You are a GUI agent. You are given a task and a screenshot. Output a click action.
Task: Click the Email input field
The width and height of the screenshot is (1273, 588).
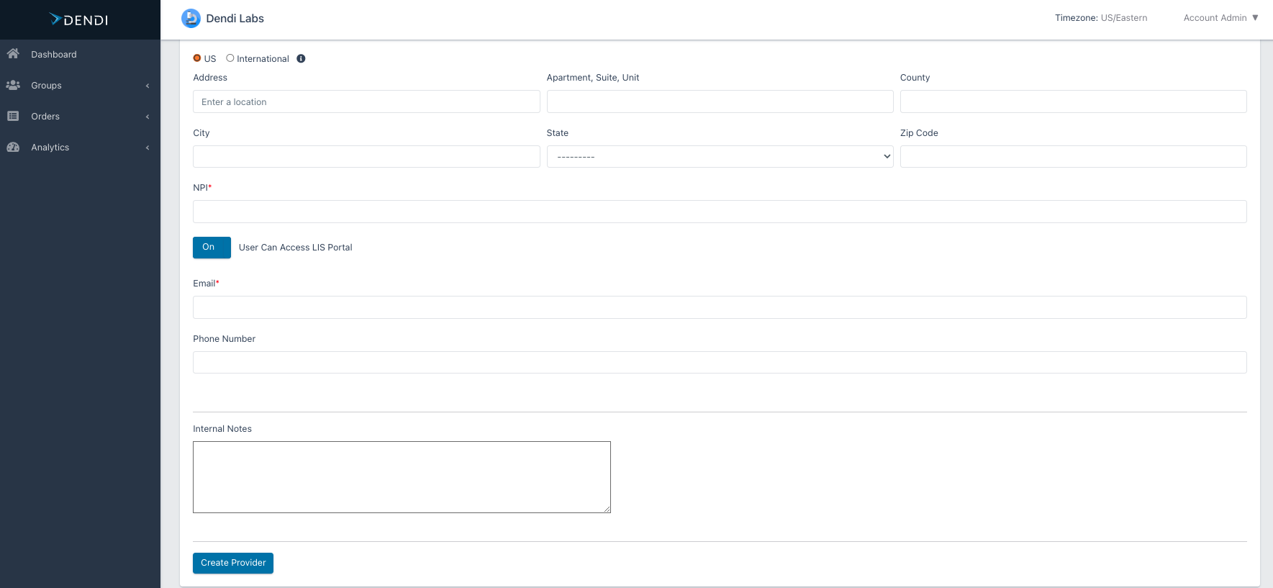720,307
